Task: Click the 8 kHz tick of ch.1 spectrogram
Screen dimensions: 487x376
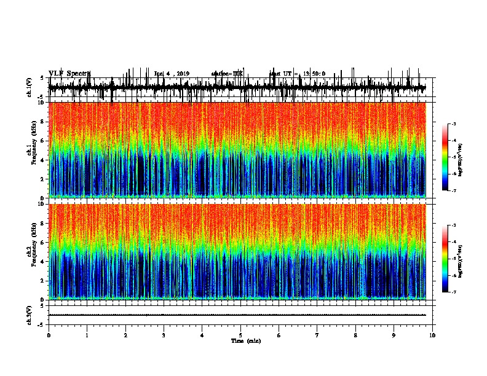Action: click(42, 122)
